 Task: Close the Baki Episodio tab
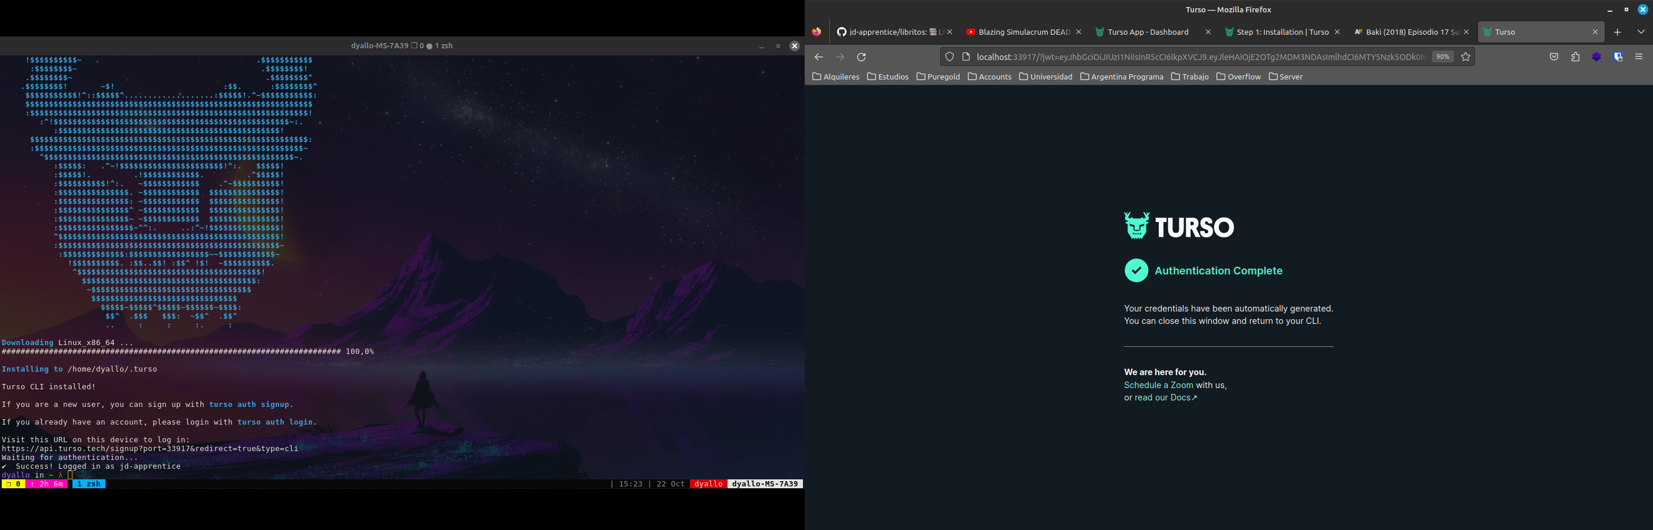(x=1466, y=32)
